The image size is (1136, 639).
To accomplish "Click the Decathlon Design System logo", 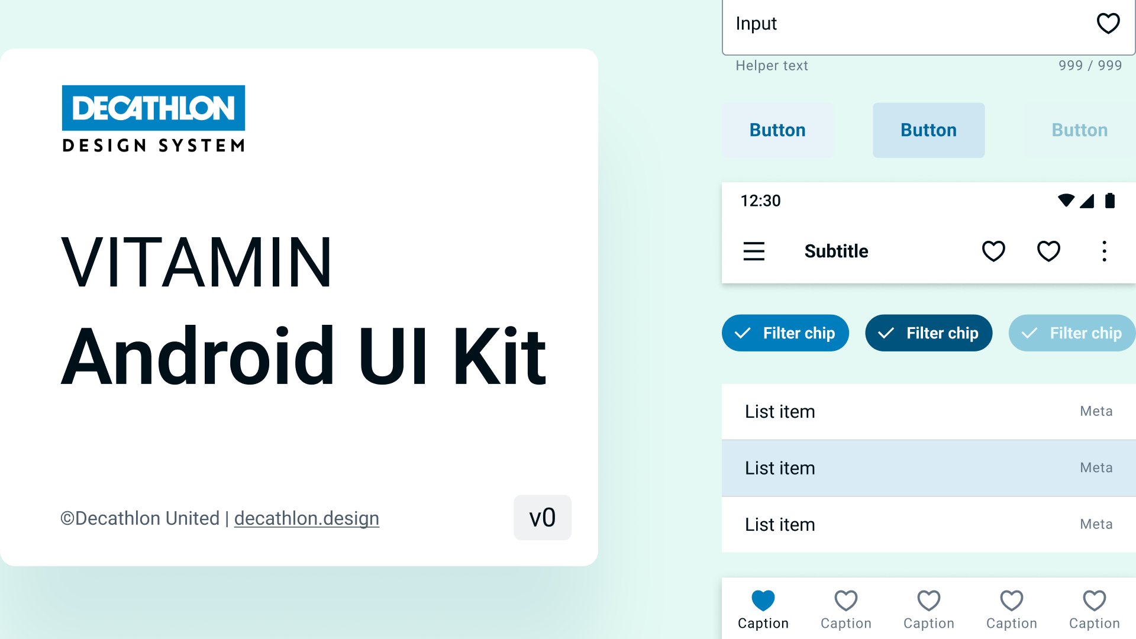I will (x=153, y=118).
